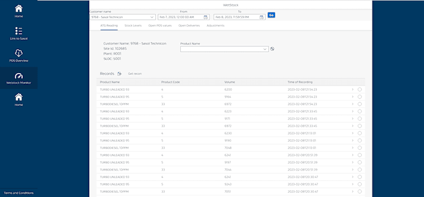Open the Open Deliveries tab
424x197 pixels.
(x=189, y=25)
